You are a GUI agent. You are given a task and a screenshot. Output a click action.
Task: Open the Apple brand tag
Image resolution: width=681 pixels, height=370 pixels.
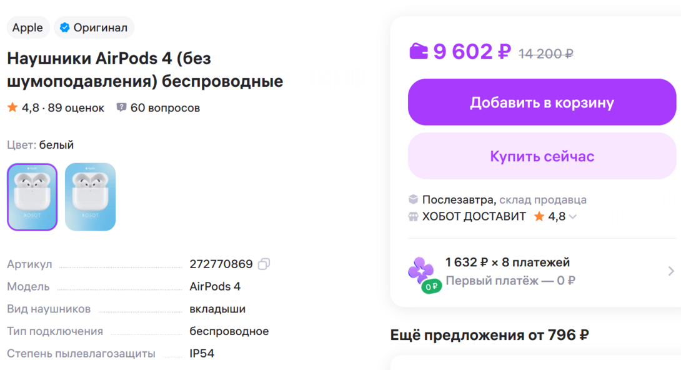pyautogui.click(x=27, y=27)
